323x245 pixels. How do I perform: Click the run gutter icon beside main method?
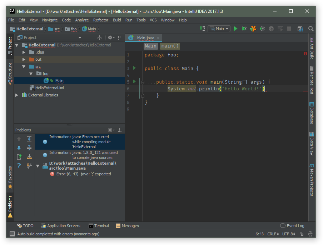[134, 82]
